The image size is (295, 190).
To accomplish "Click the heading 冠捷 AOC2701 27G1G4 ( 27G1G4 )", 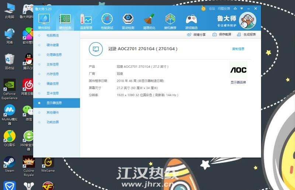I will (143, 49).
